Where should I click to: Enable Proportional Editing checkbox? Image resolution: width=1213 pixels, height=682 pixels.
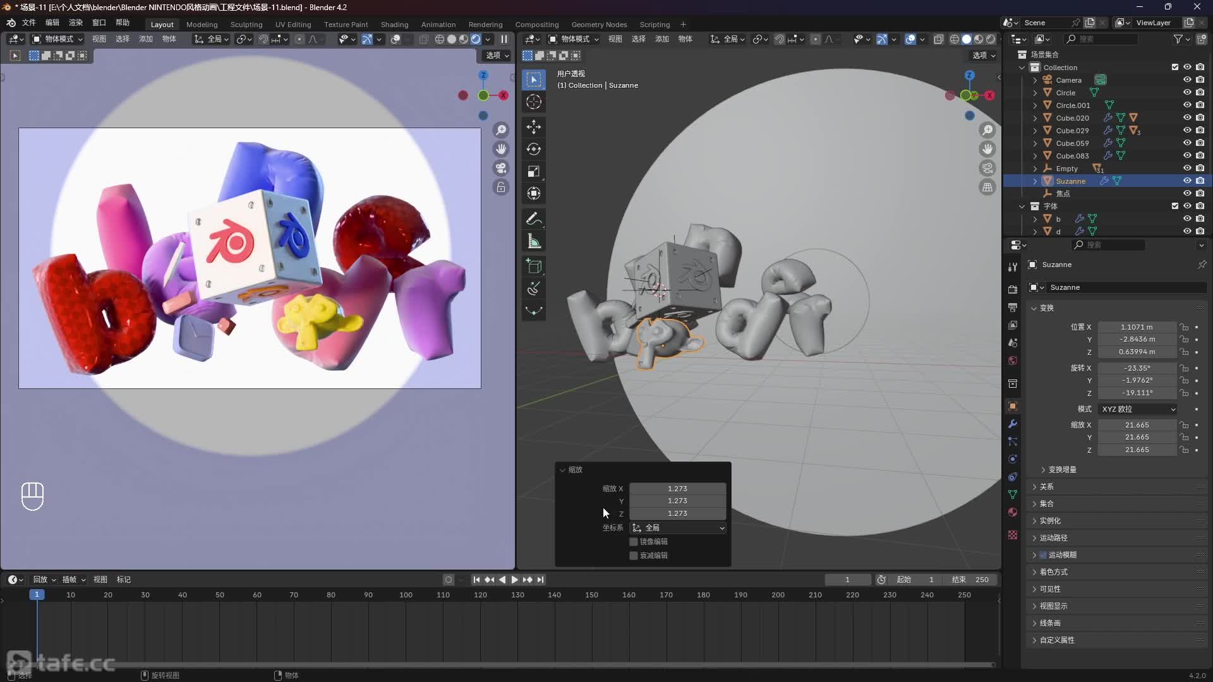(x=634, y=556)
